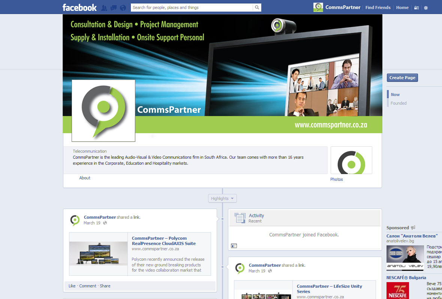
Task: Open Polycom RealPresence CloudAXIS Suite title
Action: pos(164,241)
